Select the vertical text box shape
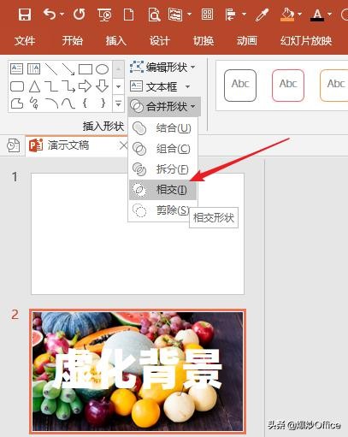 click(x=33, y=69)
